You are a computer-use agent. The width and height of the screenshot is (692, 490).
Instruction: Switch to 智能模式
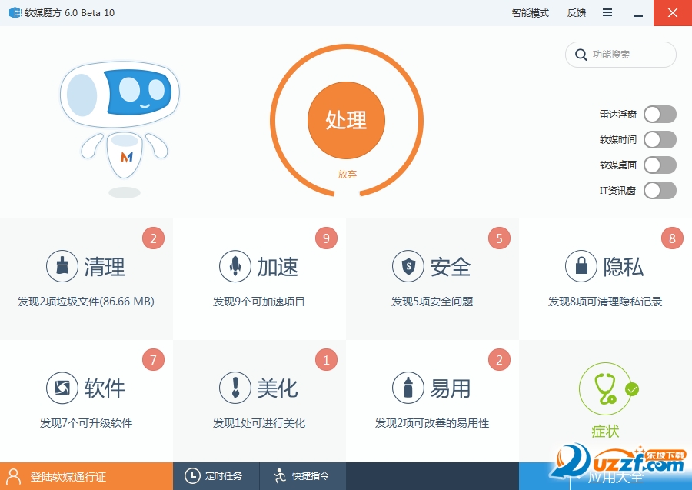click(x=530, y=13)
